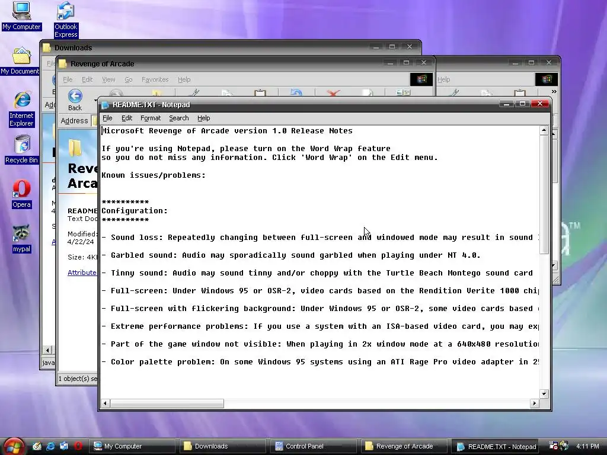Click the Downloads window title bar folder icon

coord(47,47)
